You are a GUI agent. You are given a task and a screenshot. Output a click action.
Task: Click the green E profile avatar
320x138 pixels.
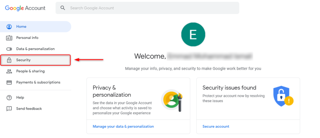(193, 35)
